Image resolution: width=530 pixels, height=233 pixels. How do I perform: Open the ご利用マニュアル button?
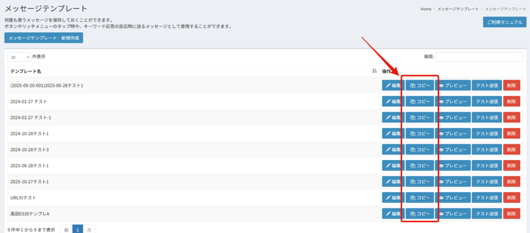click(x=504, y=22)
